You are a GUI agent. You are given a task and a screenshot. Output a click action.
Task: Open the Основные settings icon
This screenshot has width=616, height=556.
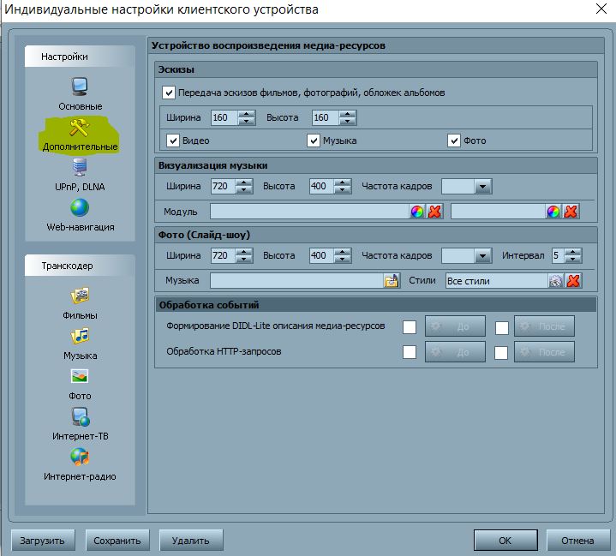[81, 87]
